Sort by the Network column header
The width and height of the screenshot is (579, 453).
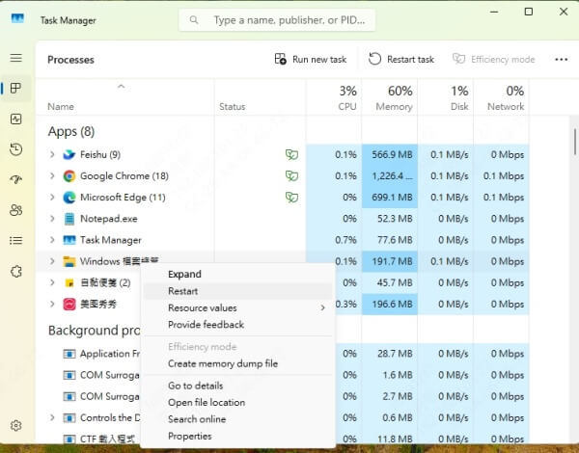tap(501, 97)
